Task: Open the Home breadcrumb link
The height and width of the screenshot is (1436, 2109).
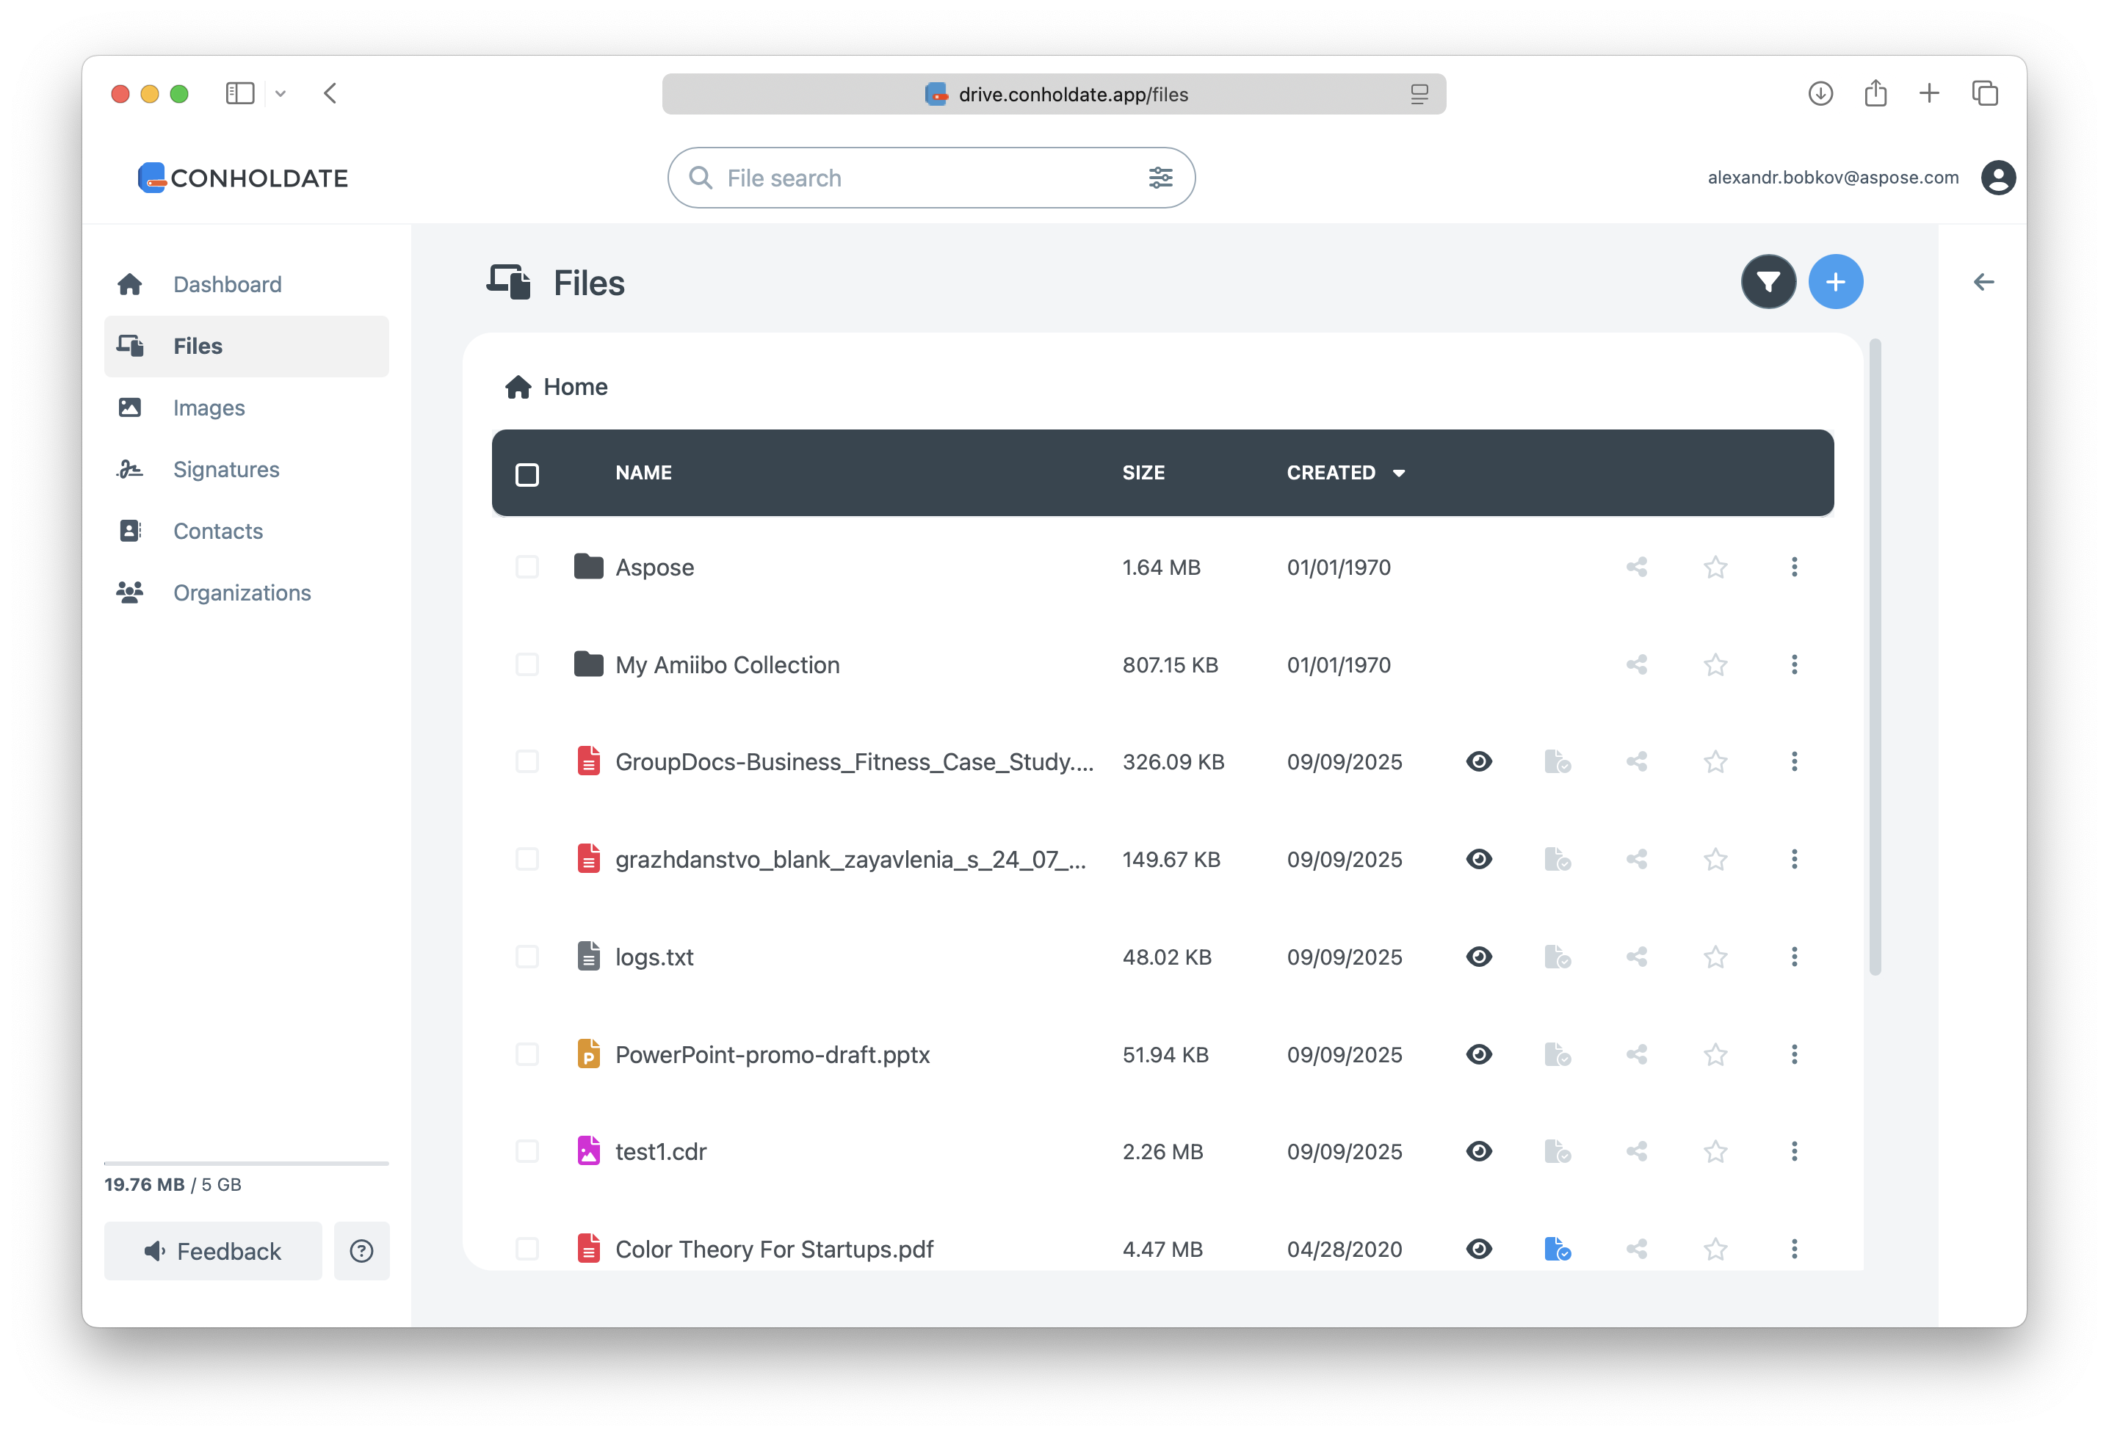Action: (x=574, y=388)
